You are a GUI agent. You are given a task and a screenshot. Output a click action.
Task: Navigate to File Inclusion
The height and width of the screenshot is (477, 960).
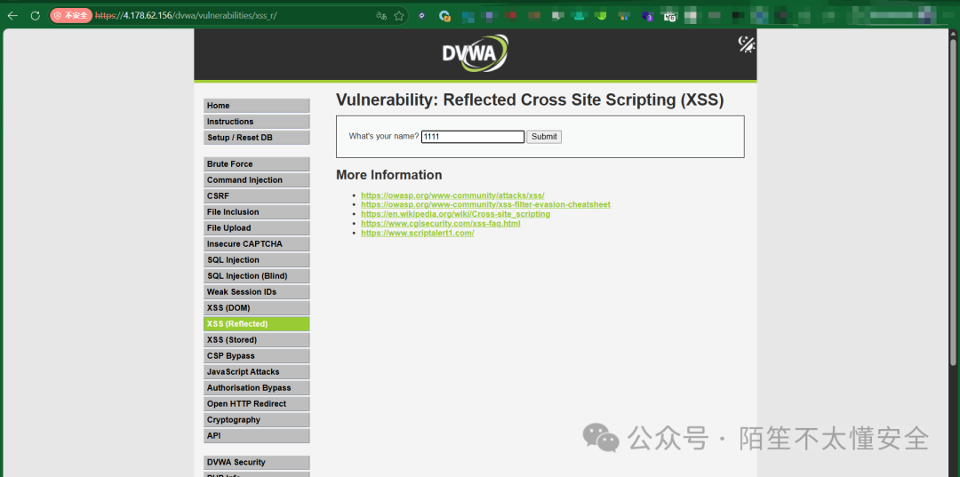(257, 212)
